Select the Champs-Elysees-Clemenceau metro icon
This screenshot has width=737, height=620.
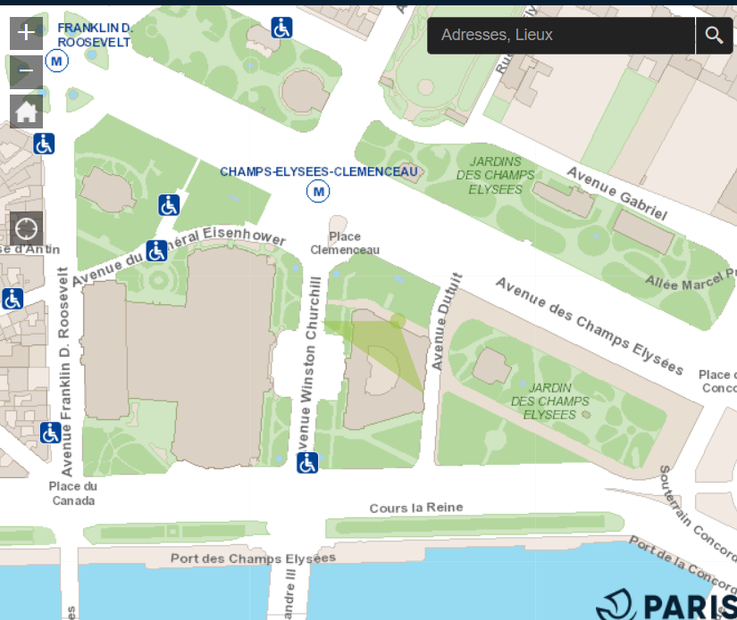[317, 191]
